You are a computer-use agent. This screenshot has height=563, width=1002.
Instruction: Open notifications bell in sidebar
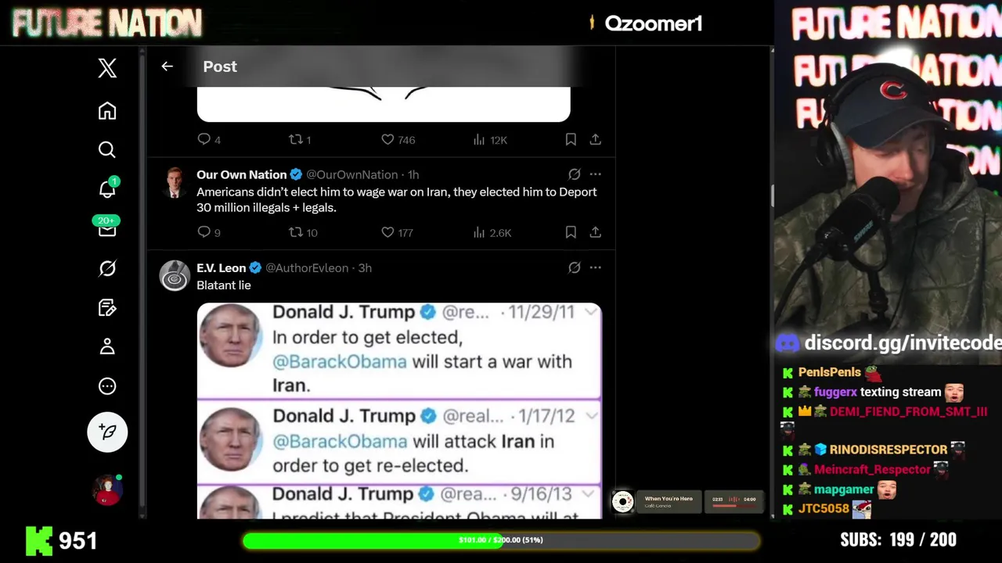107,189
